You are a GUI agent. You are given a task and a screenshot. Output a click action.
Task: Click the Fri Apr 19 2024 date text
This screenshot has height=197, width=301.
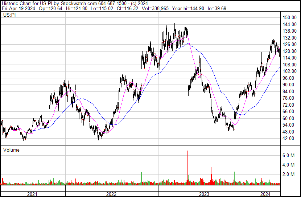click(x=17, y=8)
